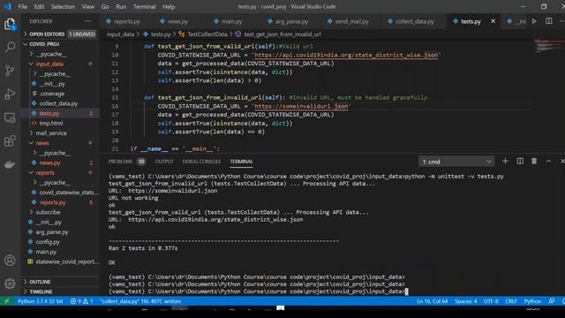The height and width of the screenshot is (318, 565).
Task: Run Python file with play icon
Action: 534,21
